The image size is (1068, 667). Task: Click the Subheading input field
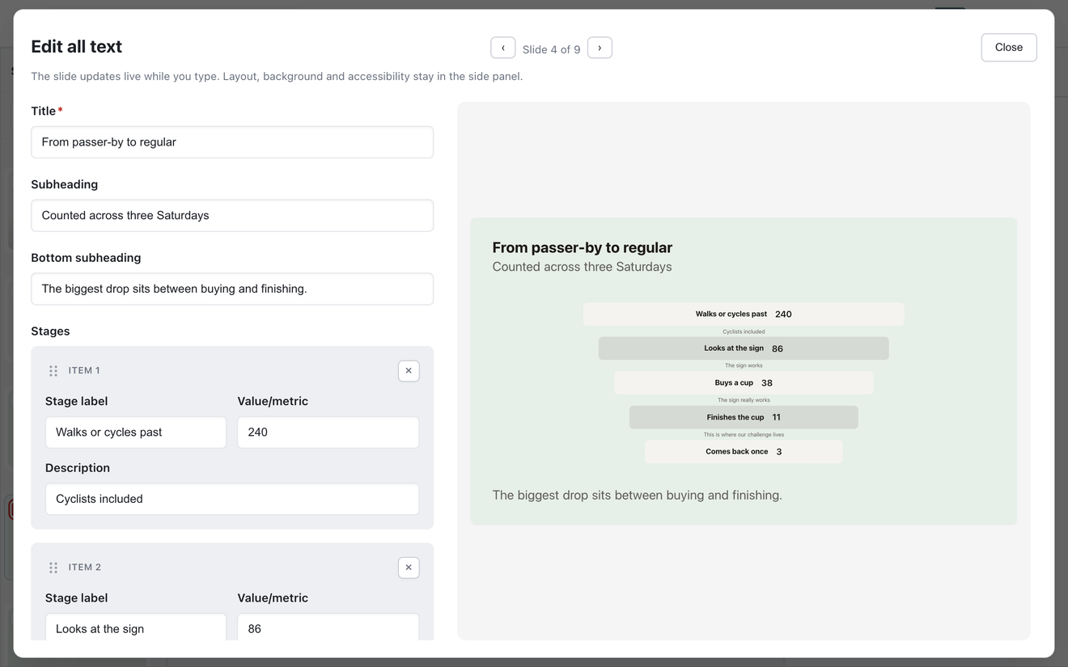click(232, 216)
